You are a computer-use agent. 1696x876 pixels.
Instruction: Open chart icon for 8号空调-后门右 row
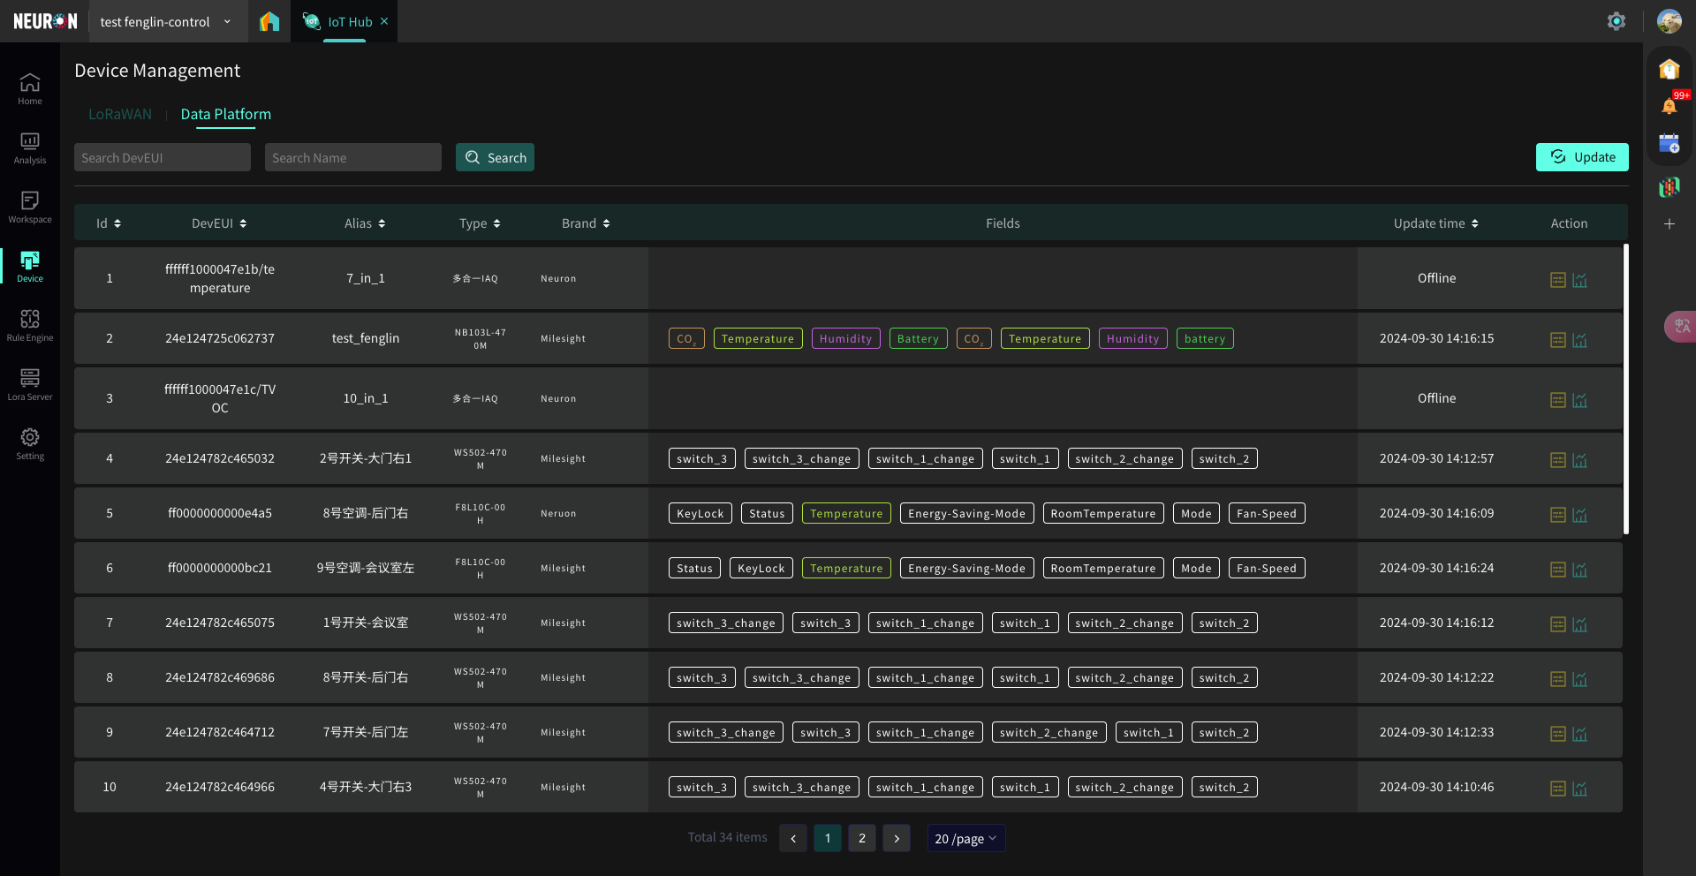point(1580,515)
